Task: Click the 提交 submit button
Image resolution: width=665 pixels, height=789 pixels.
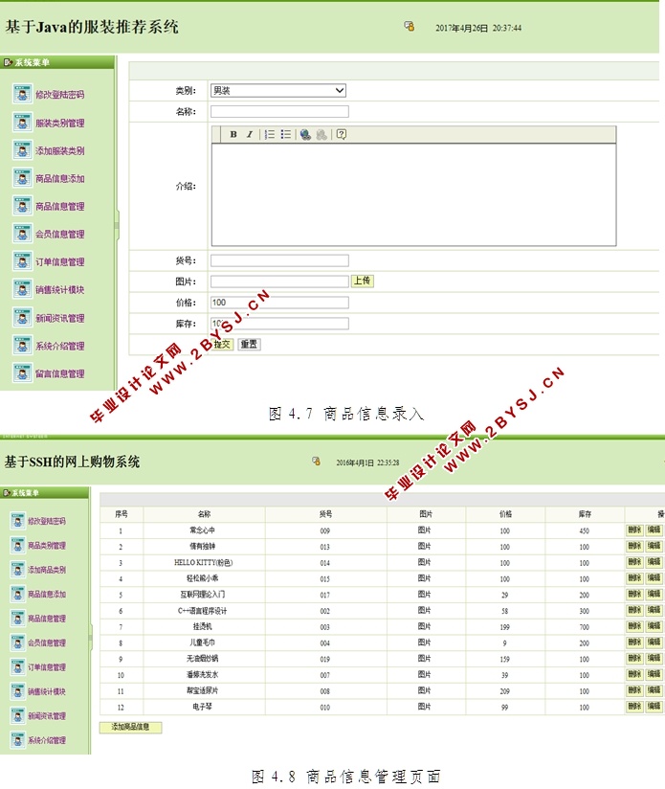Action: (222, 344)
